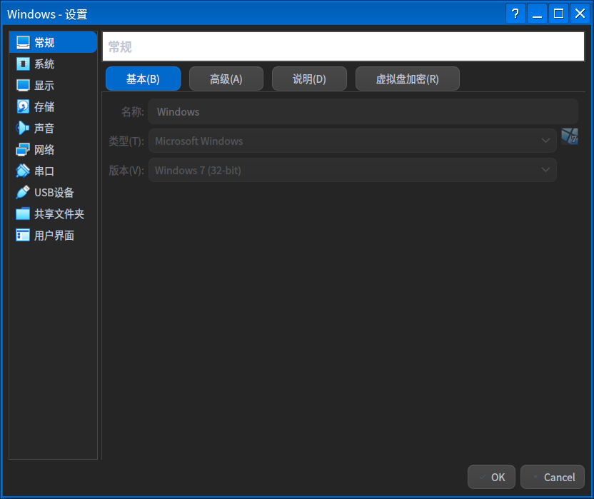Open 串口 (Serial port) connector icon

pyautogui.click(x=24, y=171)
